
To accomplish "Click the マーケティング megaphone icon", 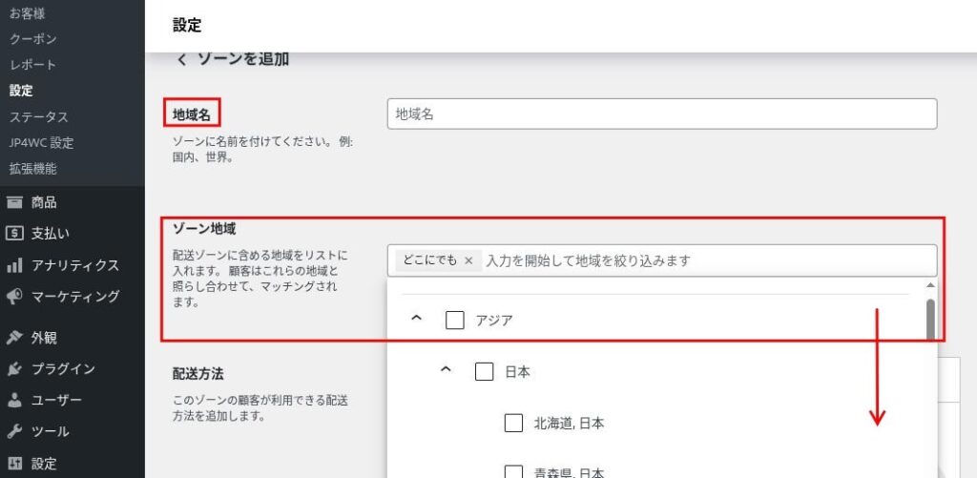I will click(14, 297).
